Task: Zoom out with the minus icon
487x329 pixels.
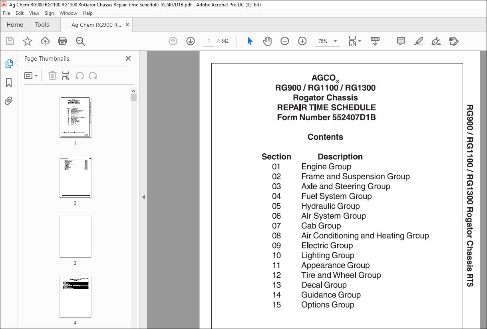Action: [285, 41]
